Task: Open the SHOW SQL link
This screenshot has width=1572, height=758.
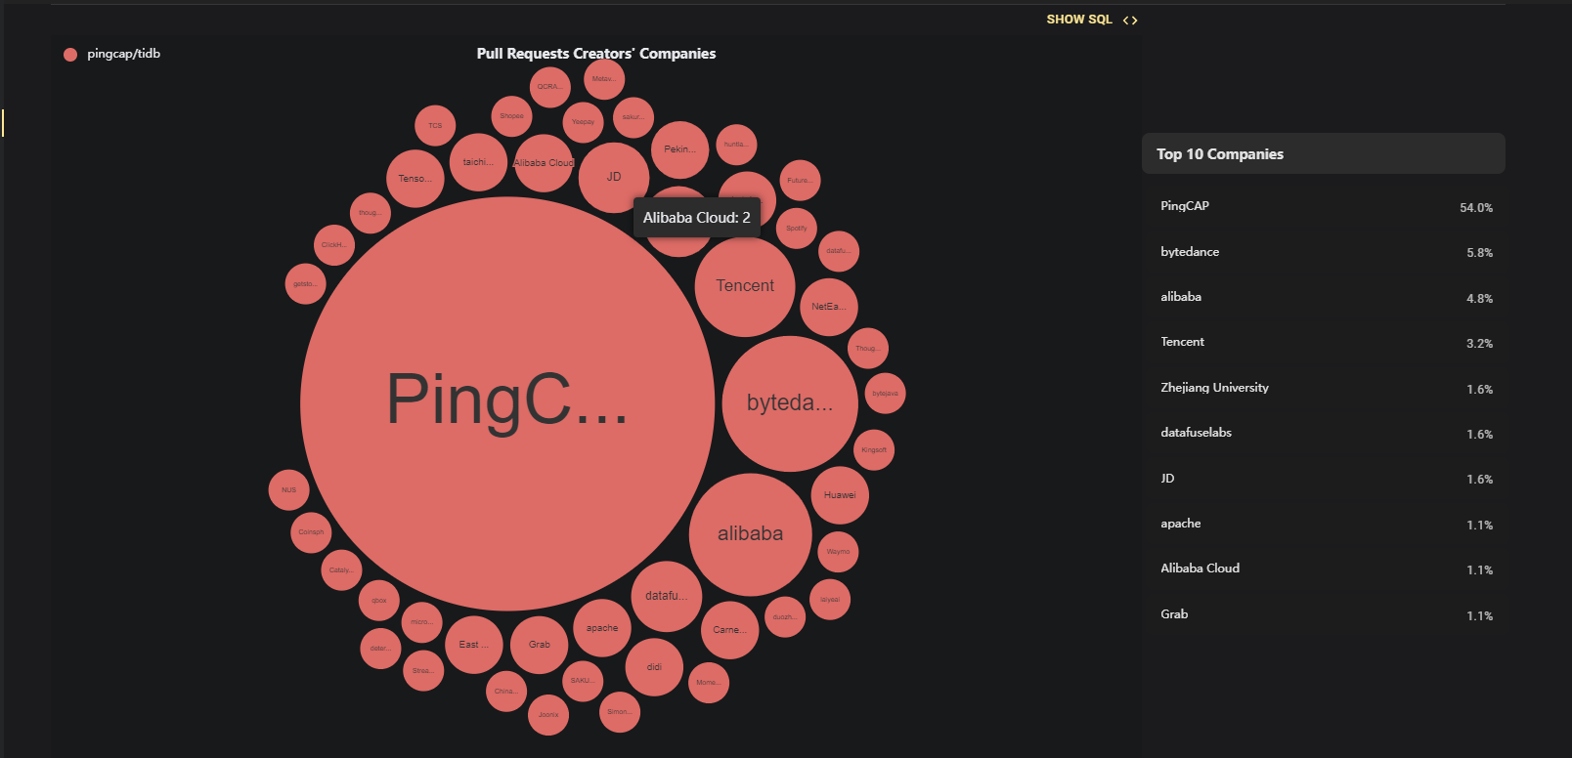Action: [x=1079, y=20]
